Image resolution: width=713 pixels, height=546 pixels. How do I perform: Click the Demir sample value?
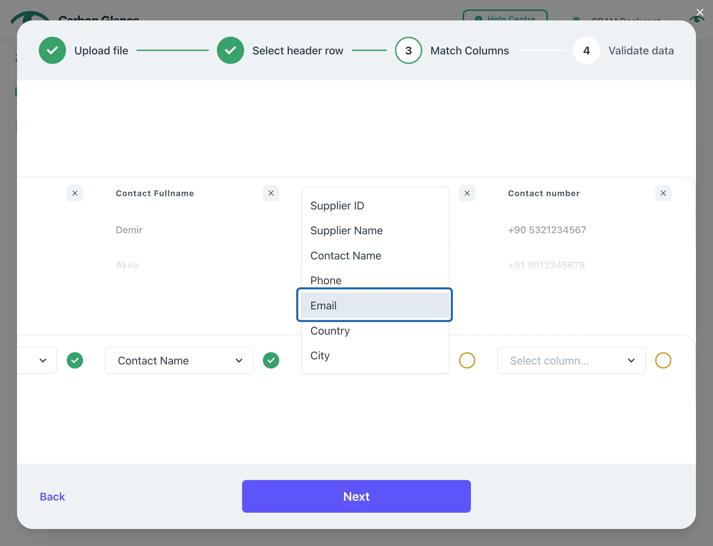[x=129, y=230]
